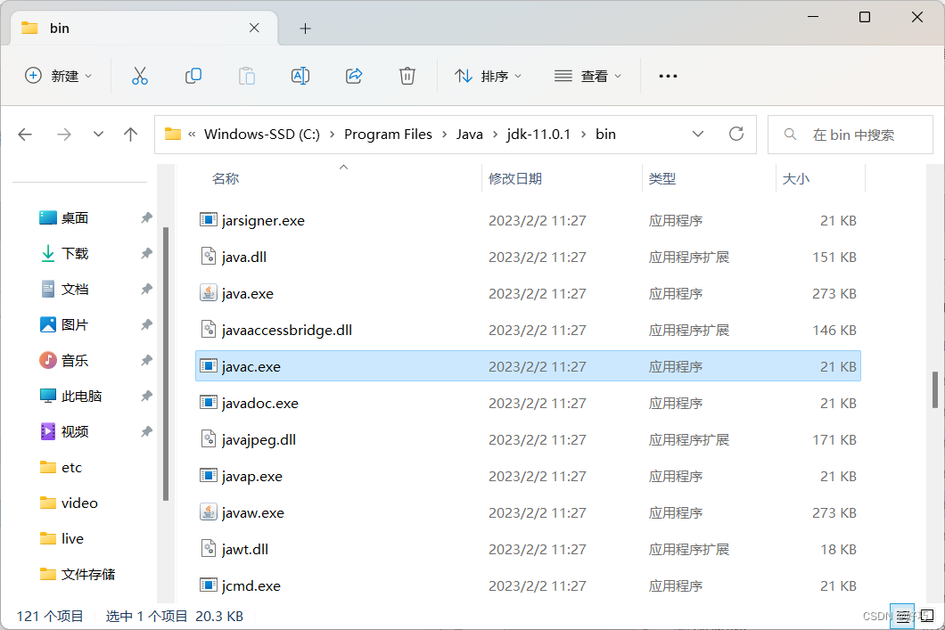This screenshot has height=630, width=945.
Task: Select the bin tab
Action: [x=144, y=29]
